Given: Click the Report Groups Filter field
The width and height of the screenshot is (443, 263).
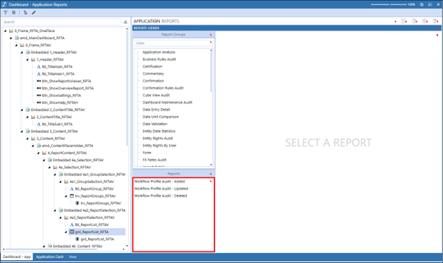Looking at the screenshot, I should tap(173, 43).
